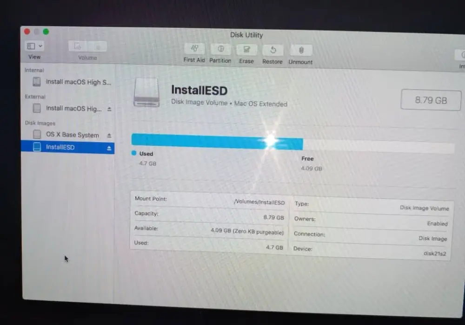
Task: Click the internal disk drive icon
Action: pyautogui.click(x=37, y=81)
